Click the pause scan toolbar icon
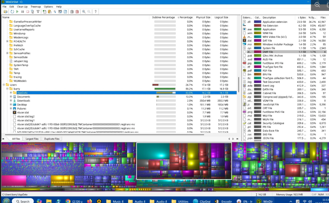 (22, 12)
